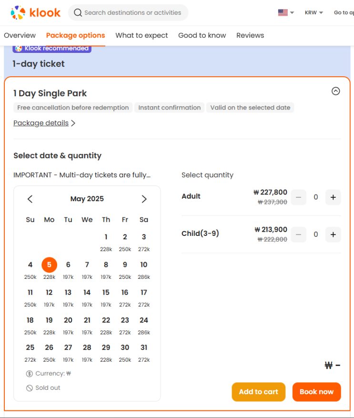Go to next month in calendar
The image size is (354, 418).
pos(144,199)
